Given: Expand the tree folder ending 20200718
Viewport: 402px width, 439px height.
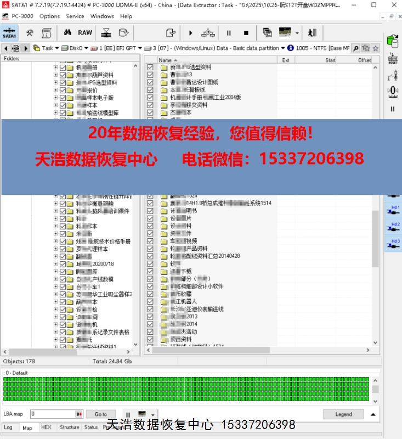Looking at the screenshot, I should click(x=55, y=264).
